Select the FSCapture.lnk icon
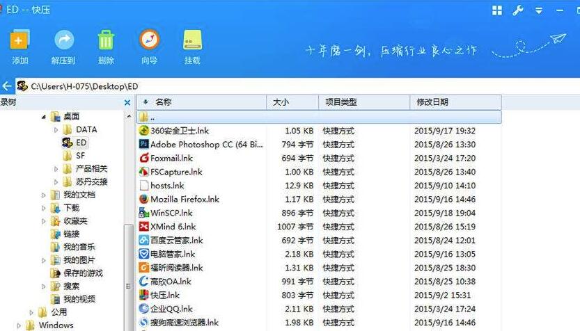 pos(143,172)
